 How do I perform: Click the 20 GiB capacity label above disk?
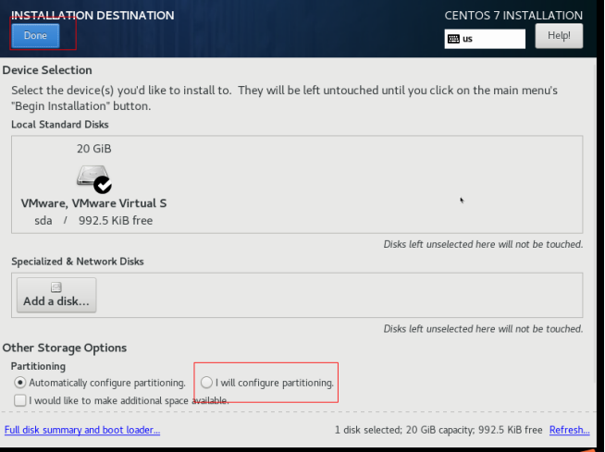click(93, 149)
